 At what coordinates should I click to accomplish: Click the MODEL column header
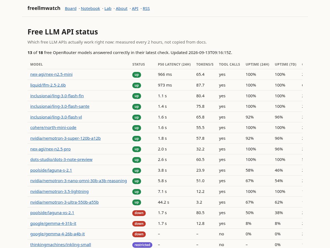(37, 64)
